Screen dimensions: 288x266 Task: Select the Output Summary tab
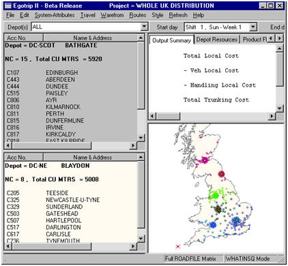tap(171, 40)
